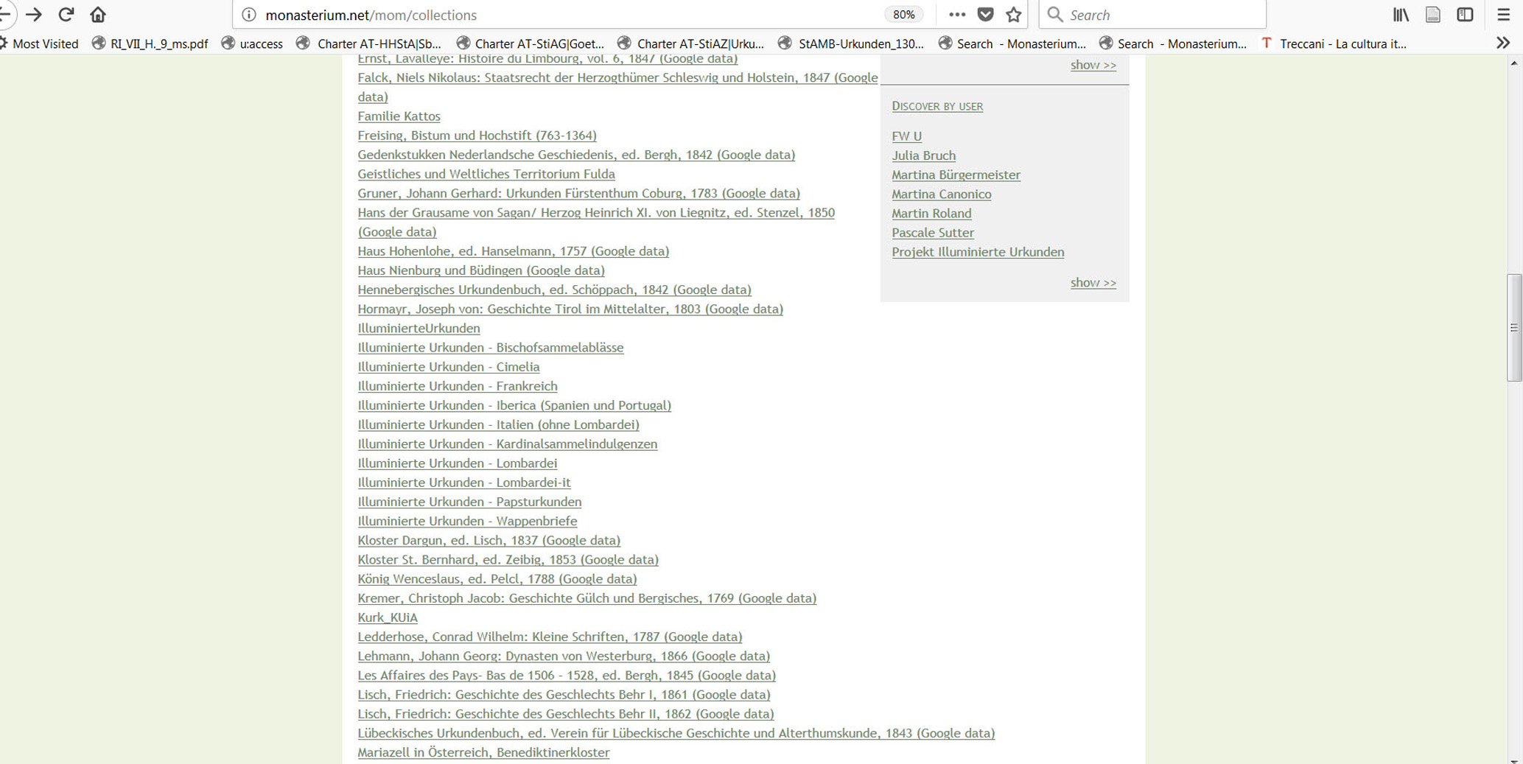This screenshot has height=764, width=1523.
Task: Open user Julia Bruch
Action: 923,155
